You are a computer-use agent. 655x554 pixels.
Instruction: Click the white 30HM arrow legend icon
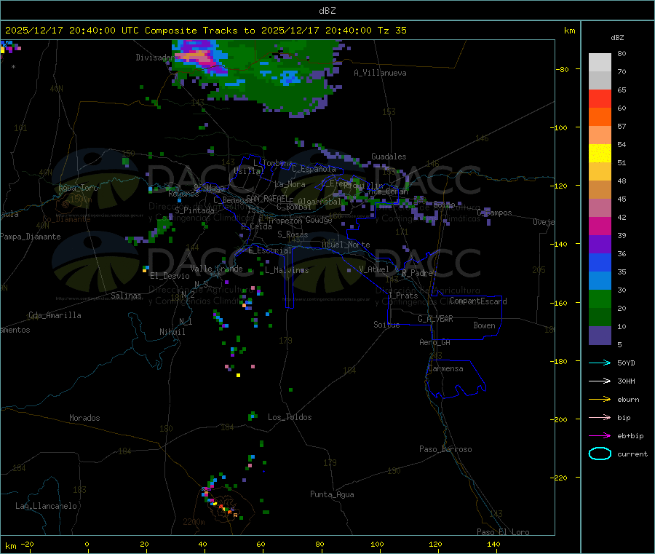point(600,381)
